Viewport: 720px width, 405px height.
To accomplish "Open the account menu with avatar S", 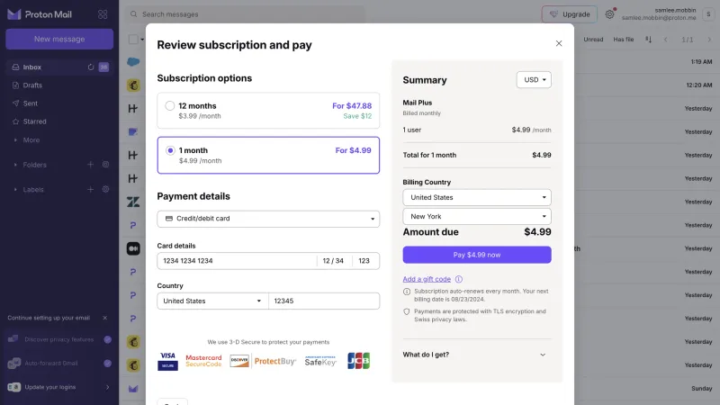I will point(708,14).
